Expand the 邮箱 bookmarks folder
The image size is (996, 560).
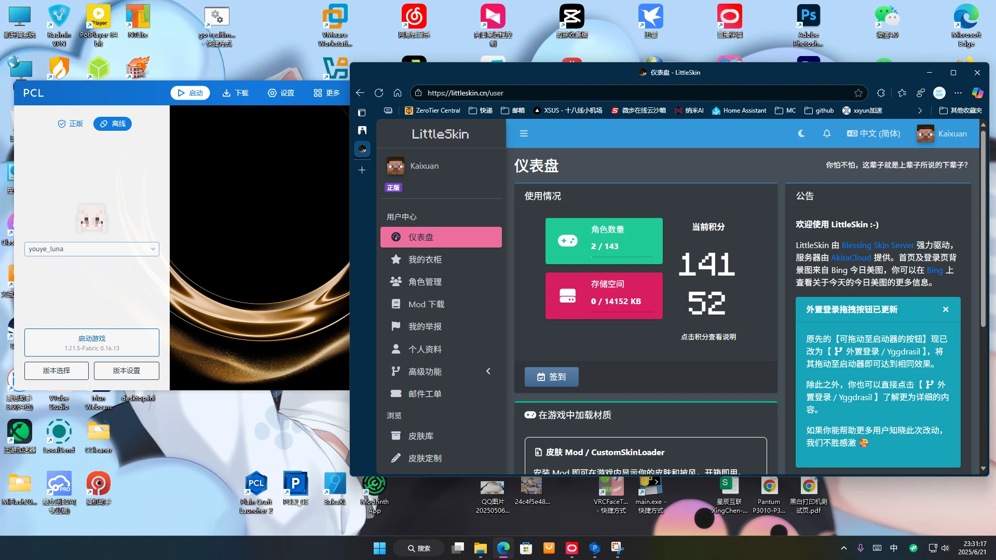pos(513,110)
